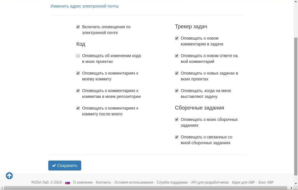Enable Оповещать об изменении кода checkbox

point(78,56)
